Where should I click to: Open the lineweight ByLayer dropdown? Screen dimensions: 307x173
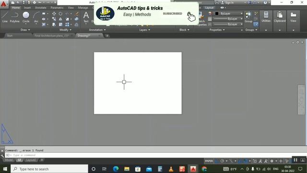228,19
